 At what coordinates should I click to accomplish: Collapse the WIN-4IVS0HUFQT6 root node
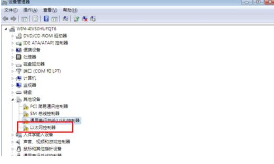pyautogui.click(x=6, y=29)
